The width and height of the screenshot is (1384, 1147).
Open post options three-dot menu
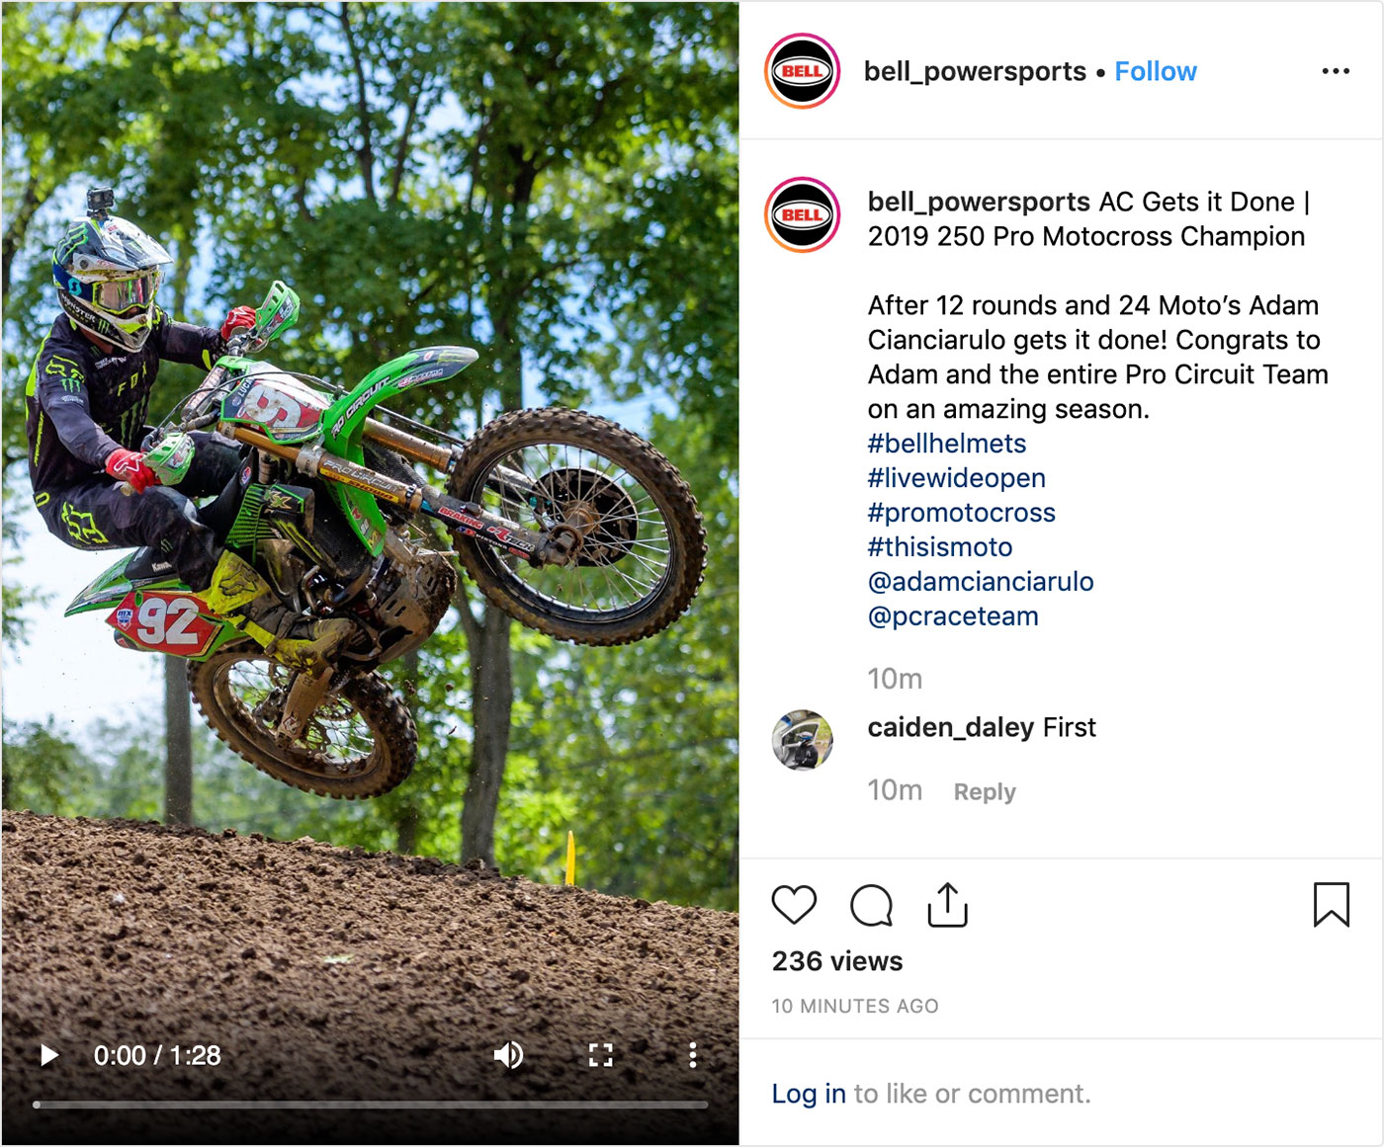click(1336, 71)
